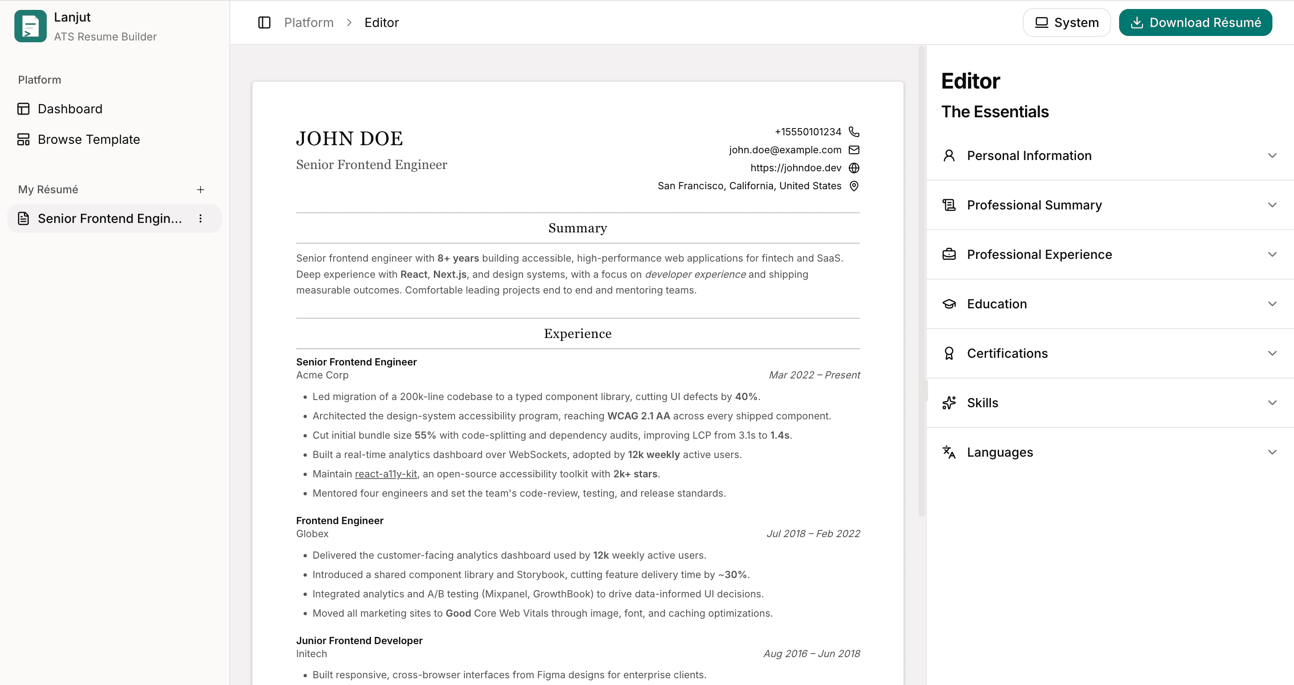The image size is (1294, 685).
Task: Click the https://johndoe.dev website text
Action: (x=796, y=168)
